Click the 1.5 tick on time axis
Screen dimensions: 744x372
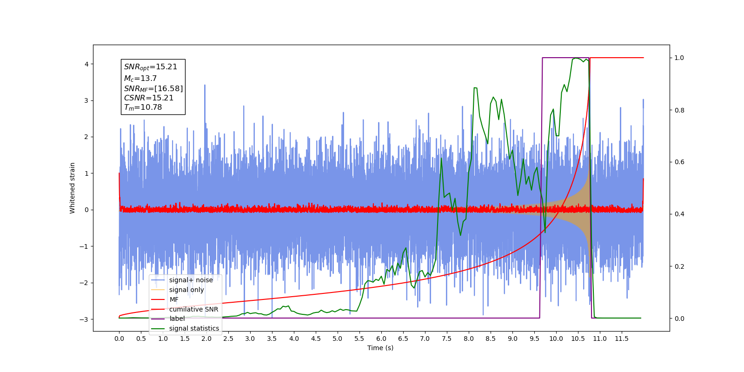coord(185,339)
